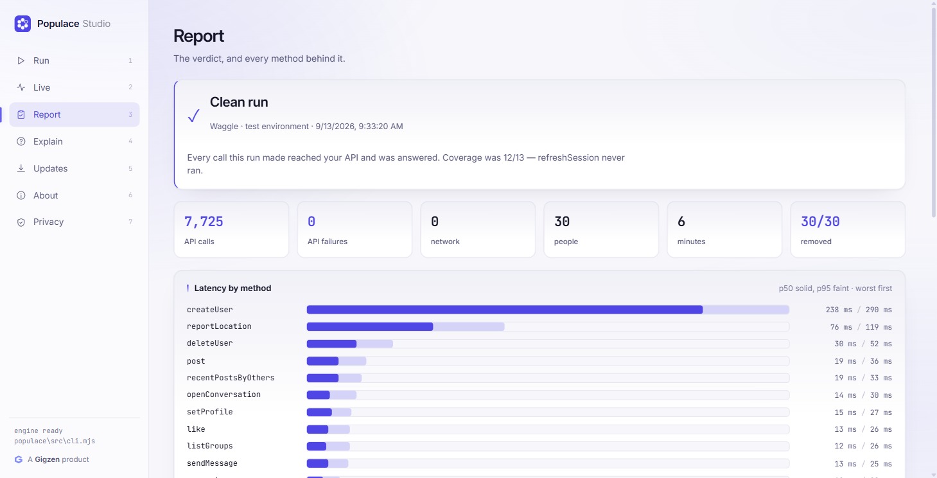Viewport: 937px width, 478px height.
Task: Click the Clean run checkmark icon
Action: [193, 116]
